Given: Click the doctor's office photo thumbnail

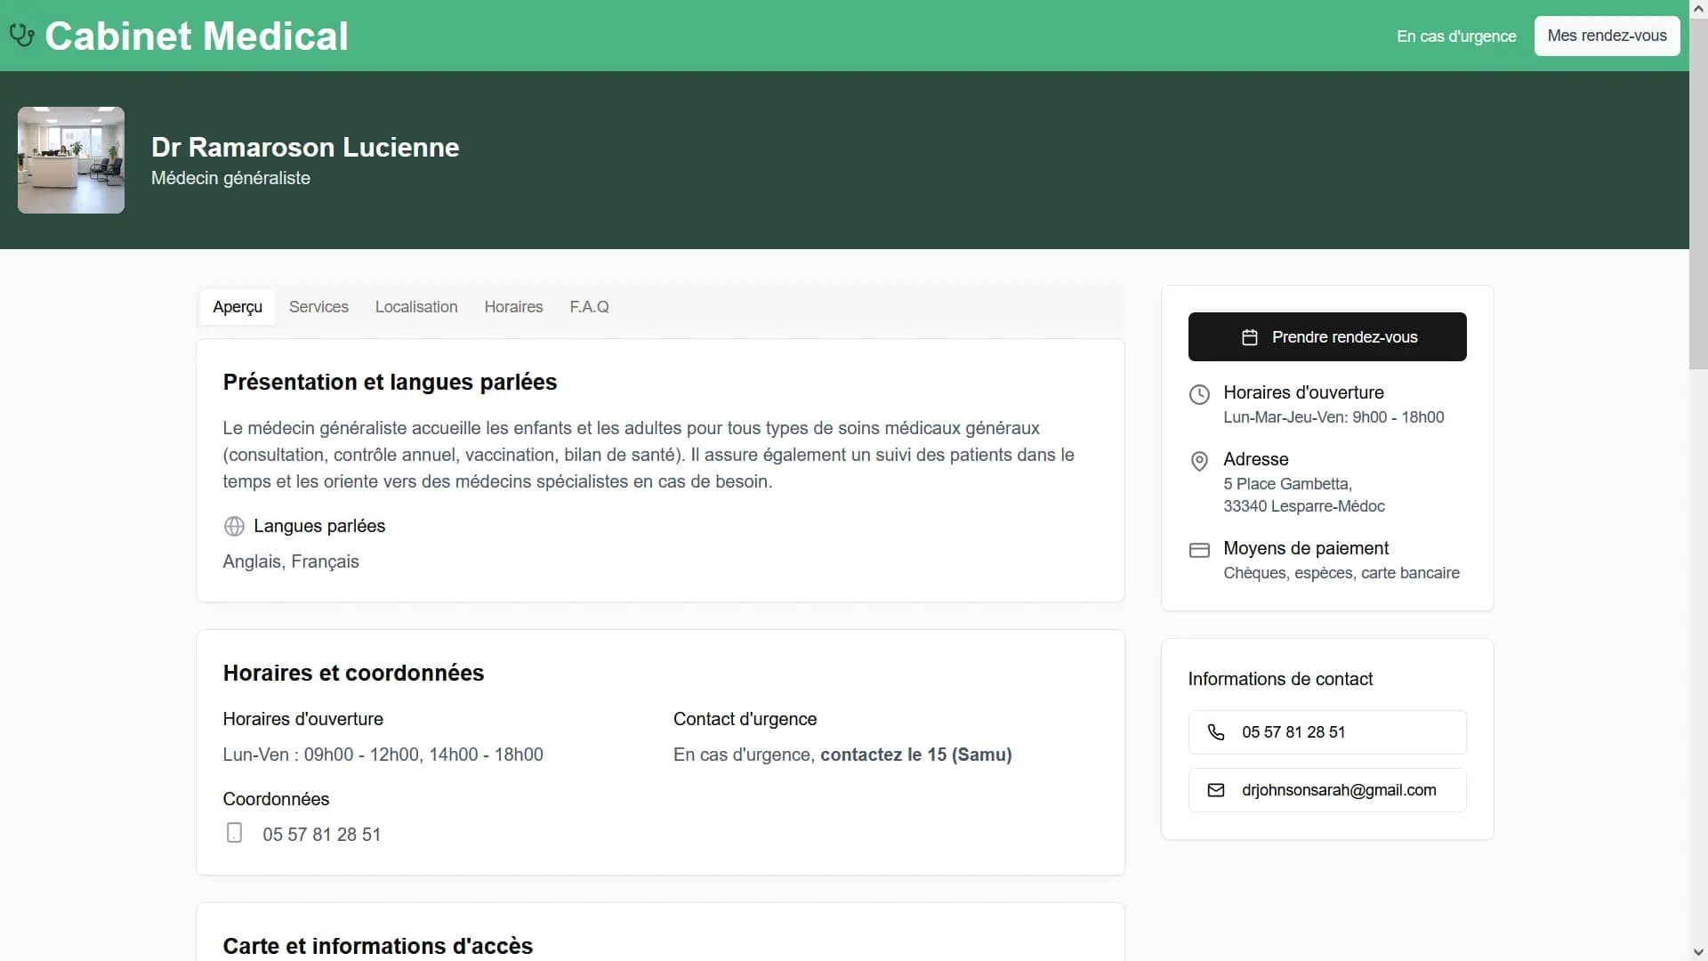Looking at the screenshot, I should (x=71, y=160).
